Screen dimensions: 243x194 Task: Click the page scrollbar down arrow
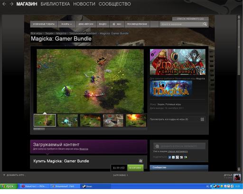[x=239, y=169]
